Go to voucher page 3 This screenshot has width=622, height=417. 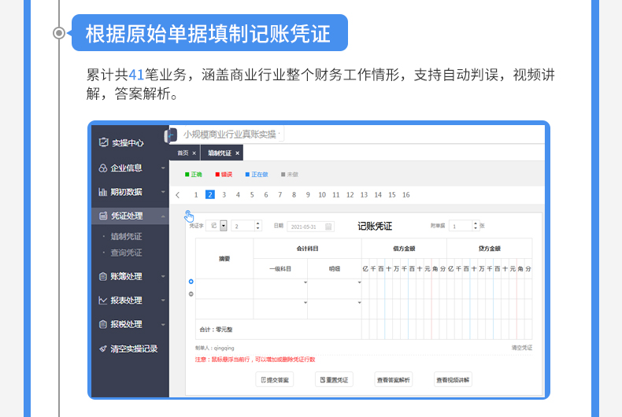[224, 195]
